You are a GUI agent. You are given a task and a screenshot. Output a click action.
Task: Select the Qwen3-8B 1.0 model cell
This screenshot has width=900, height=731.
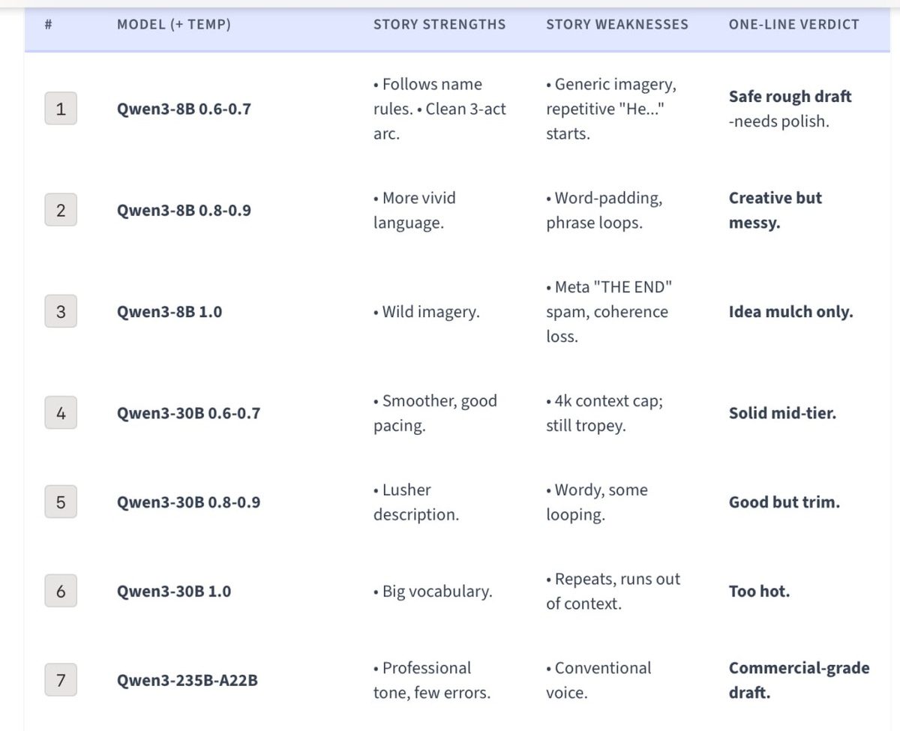[169, 312]
